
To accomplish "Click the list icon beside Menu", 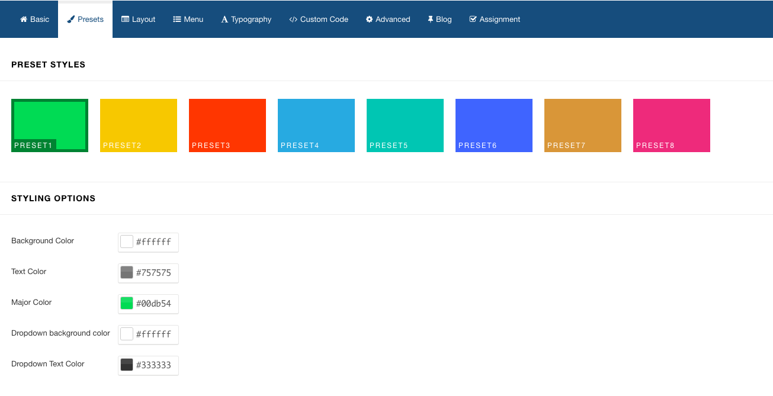I will pyautogui.click(x=177, y=20).
